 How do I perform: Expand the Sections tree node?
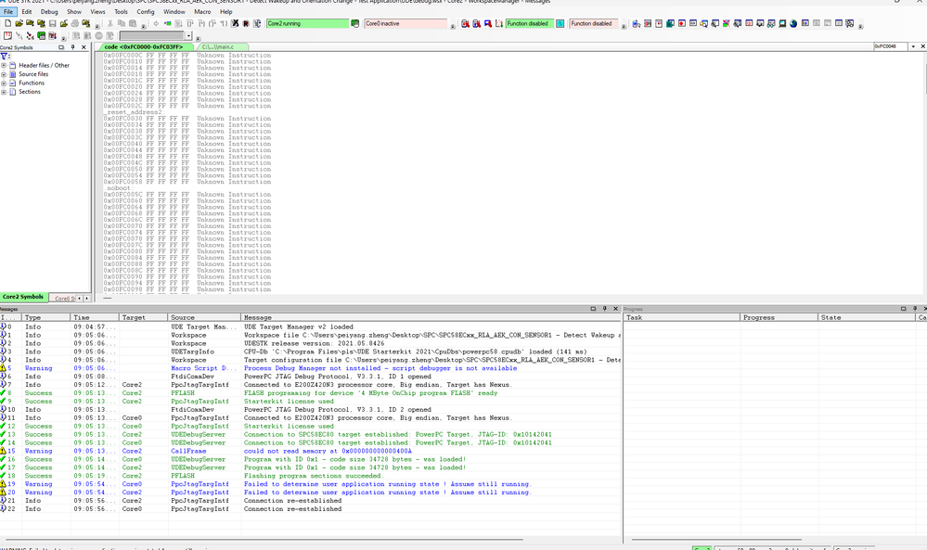4,92
